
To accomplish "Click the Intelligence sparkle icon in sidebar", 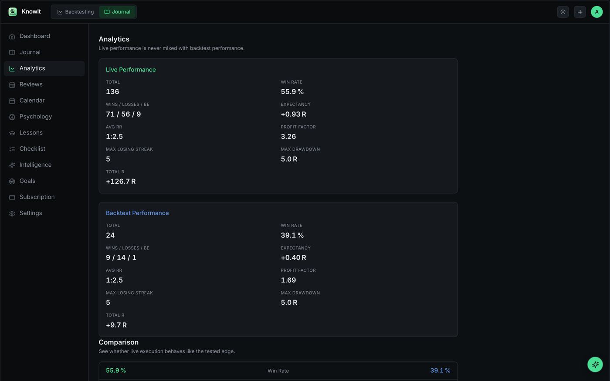I will [12, 165].
